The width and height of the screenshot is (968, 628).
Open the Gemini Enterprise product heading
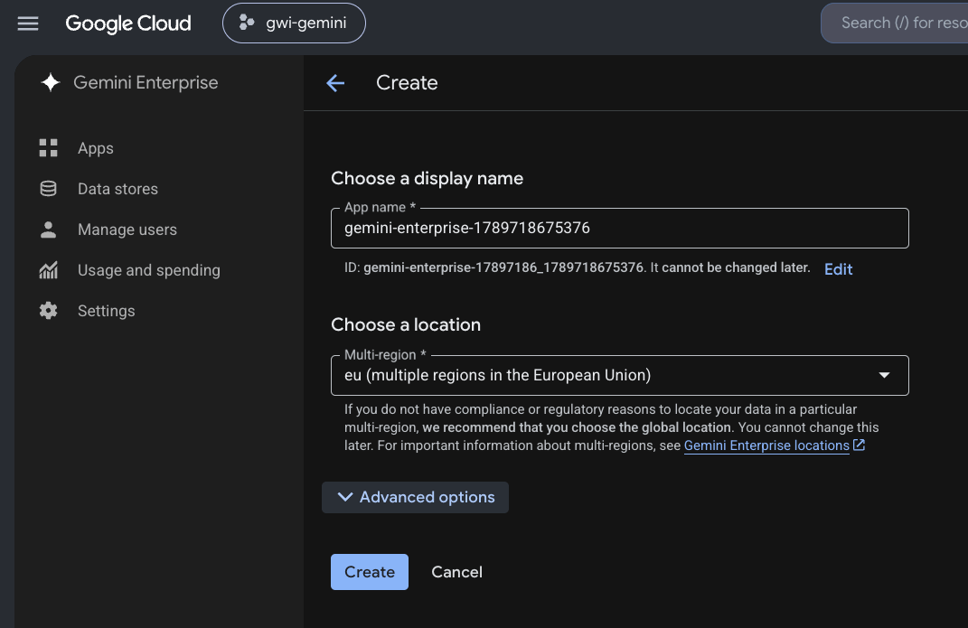point(146,82)
